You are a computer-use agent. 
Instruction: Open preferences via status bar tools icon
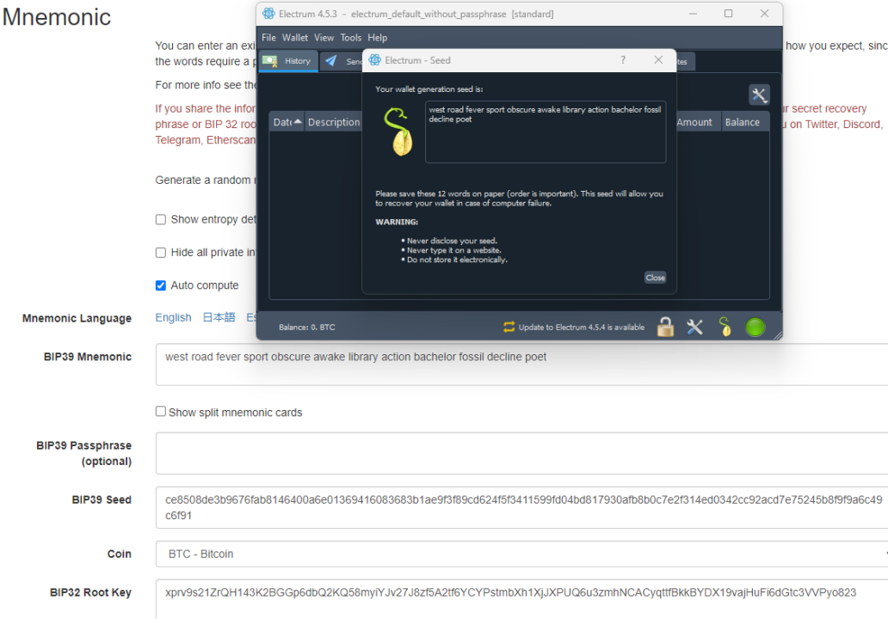click(695, 327)
